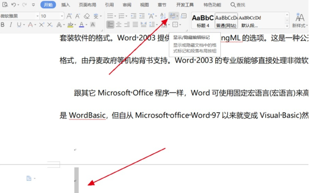Toggle bold formatting

click(x=3, y=25)
